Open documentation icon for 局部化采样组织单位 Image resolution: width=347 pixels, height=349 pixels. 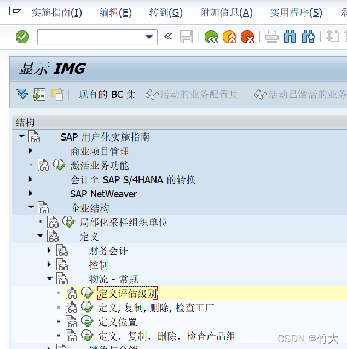click(53, 222)
